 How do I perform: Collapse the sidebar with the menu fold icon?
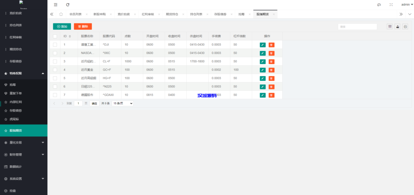(55, 5)
